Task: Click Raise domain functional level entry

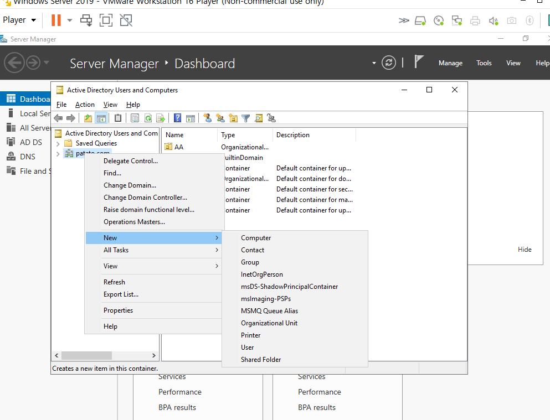Action: (x=153, y=210)
